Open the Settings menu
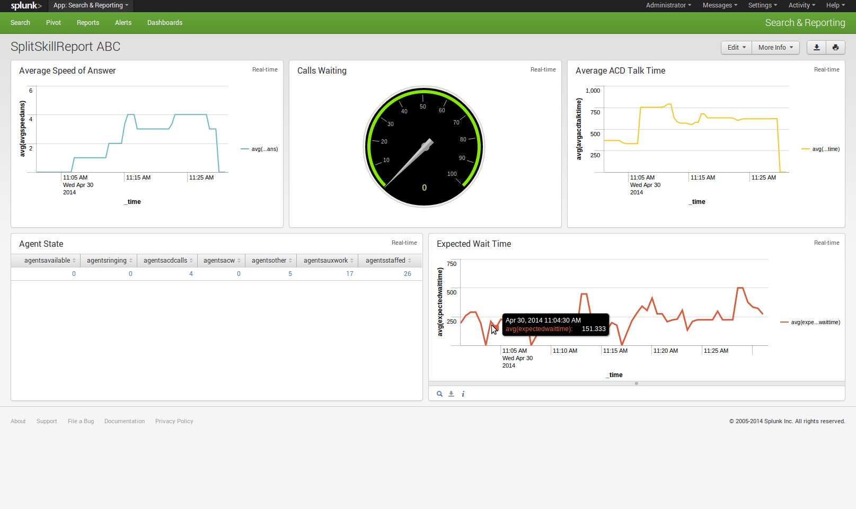Viewport: 856px width, 509px height. coord(762,5)
